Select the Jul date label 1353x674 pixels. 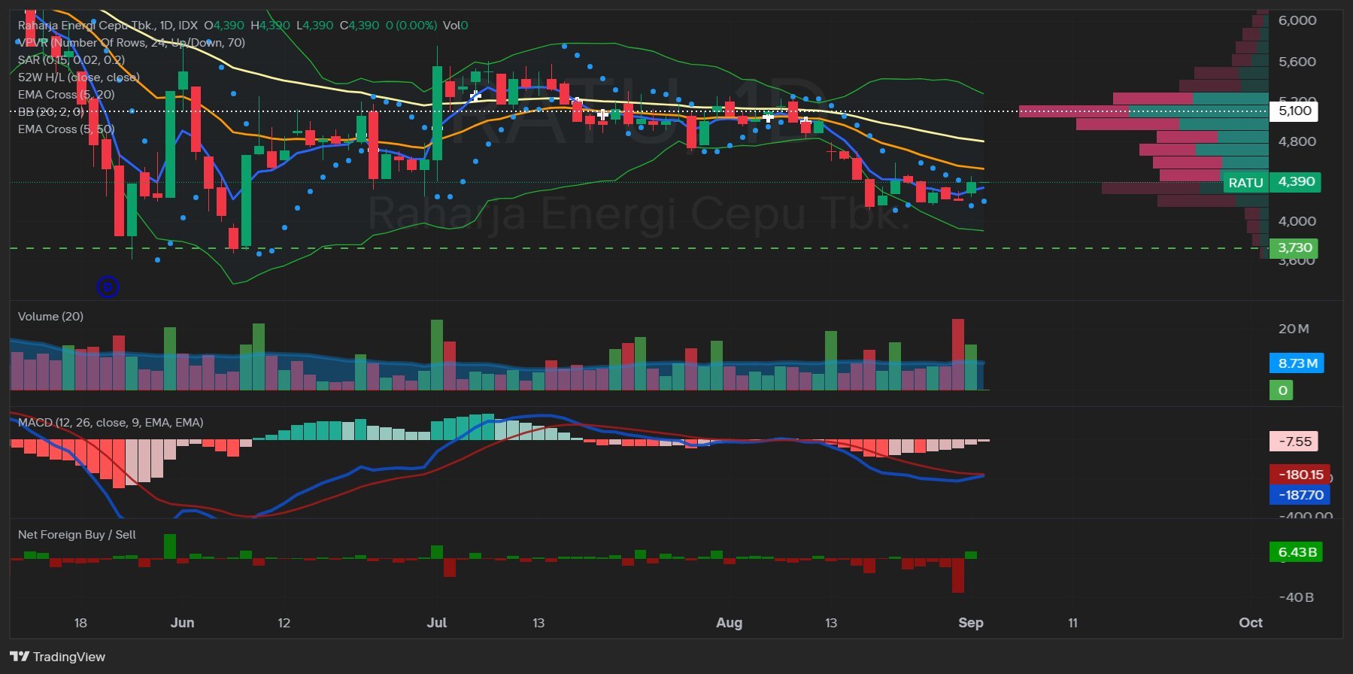click(x=437, y=623)
